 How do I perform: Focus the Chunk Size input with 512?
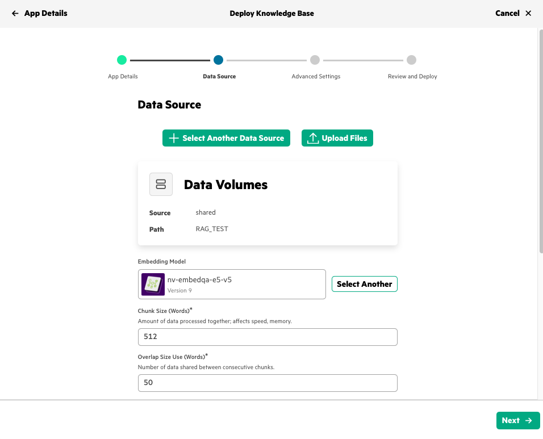pyautogui.click(x=268, y=337)
